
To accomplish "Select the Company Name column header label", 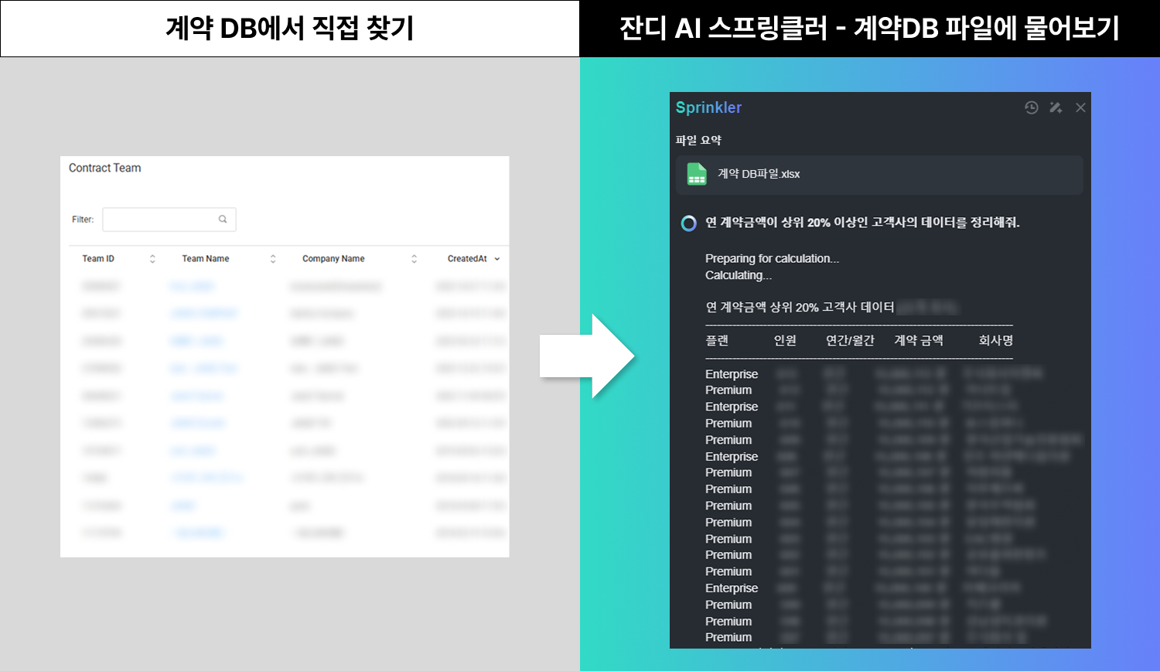I will (333, 259).
